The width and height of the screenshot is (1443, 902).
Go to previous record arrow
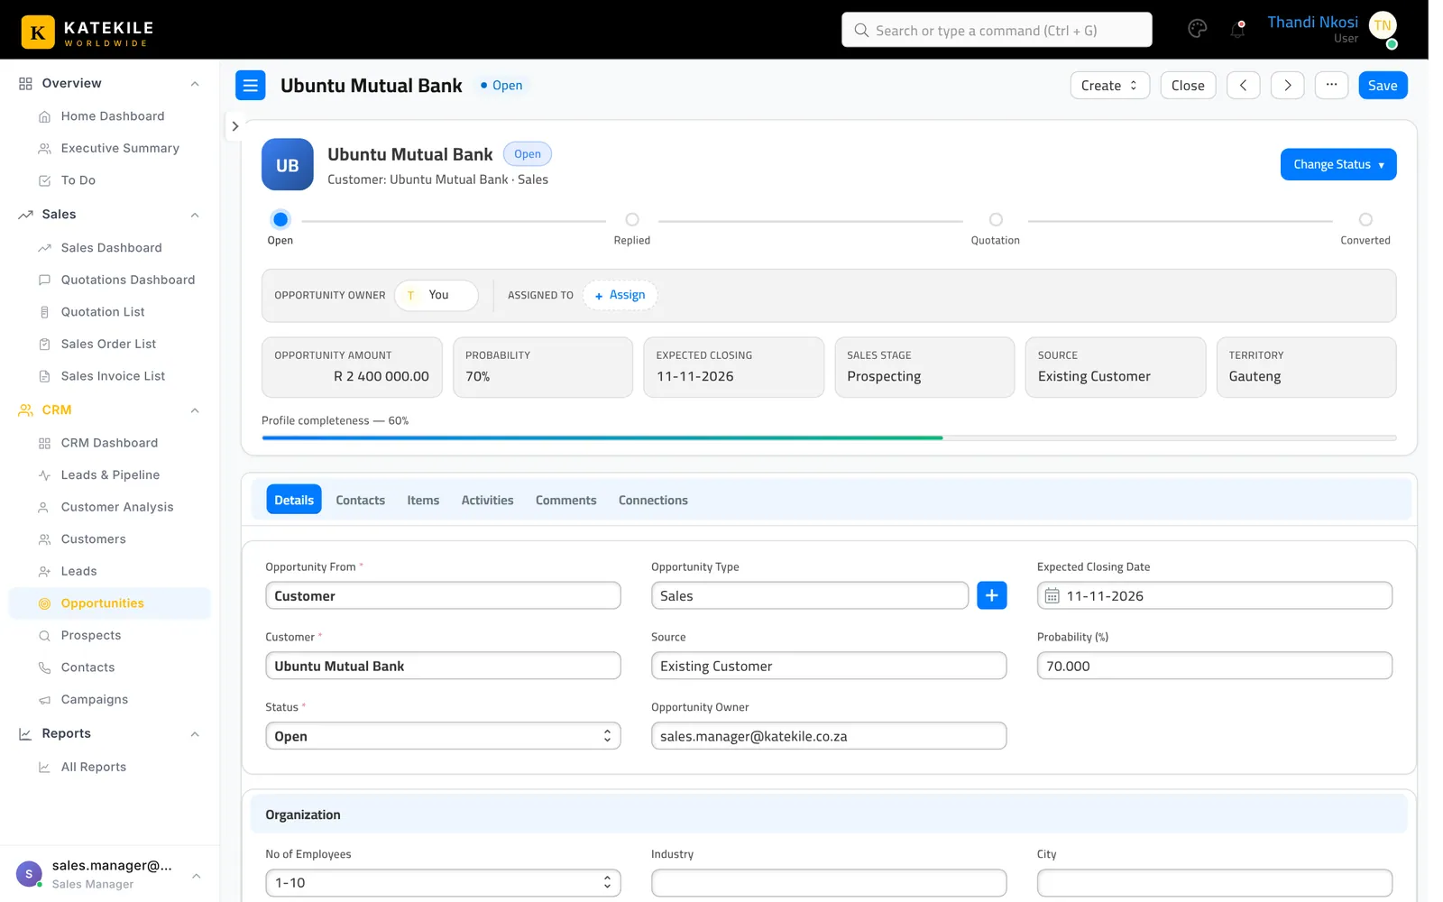(x=1243, y=86)
